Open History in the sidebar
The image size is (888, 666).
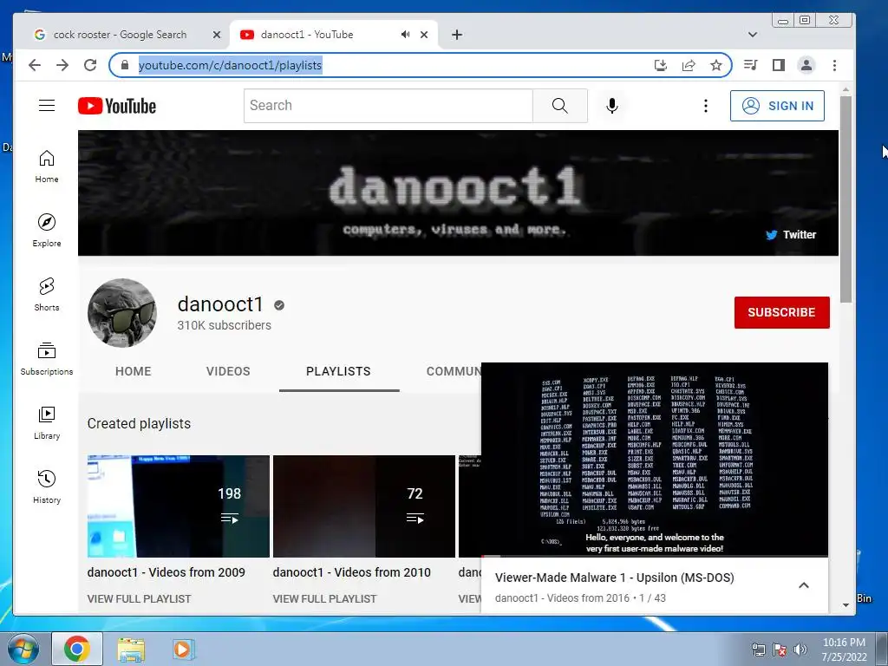click(x=47, y=487)
